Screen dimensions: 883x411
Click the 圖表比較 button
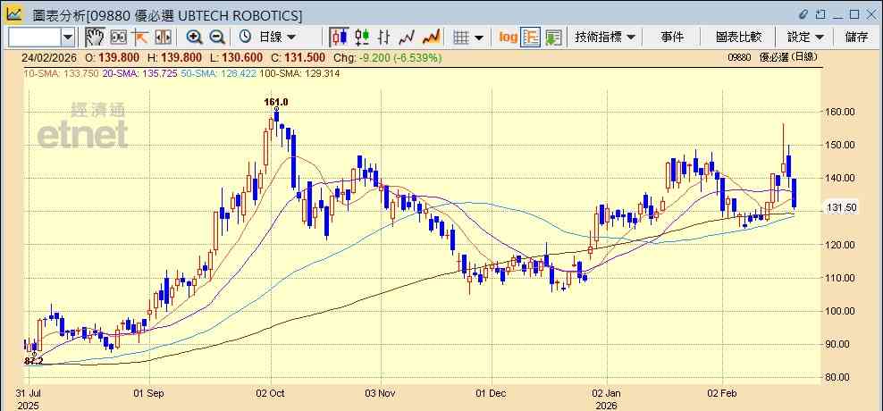739,38
